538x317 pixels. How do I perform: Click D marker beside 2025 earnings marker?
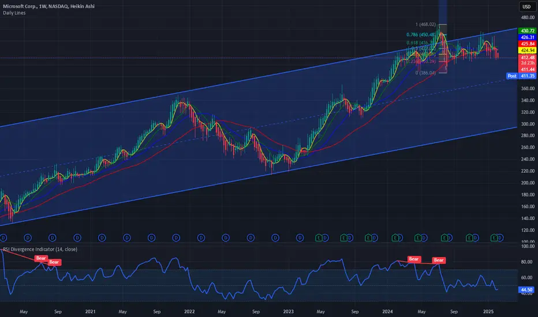tap(500, 237)
